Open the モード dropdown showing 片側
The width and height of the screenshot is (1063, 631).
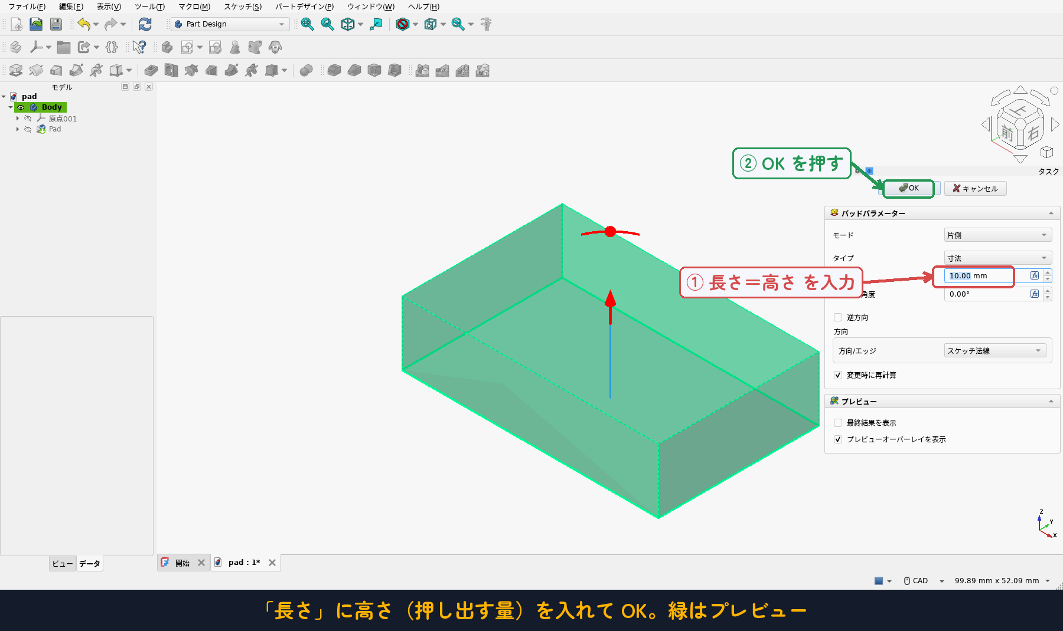[997, 235]
